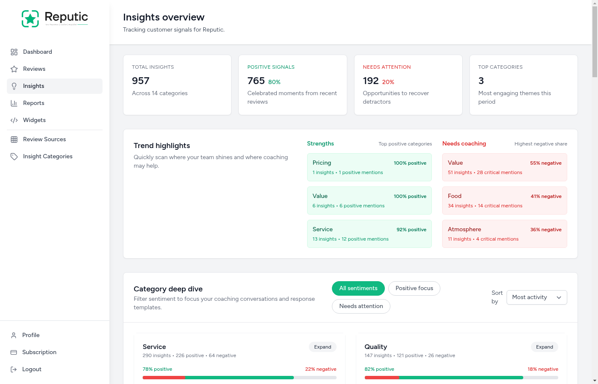
Task: Switch to Positive focus sentiment filter
Action: pyautogui.click(x=414, y=288)
